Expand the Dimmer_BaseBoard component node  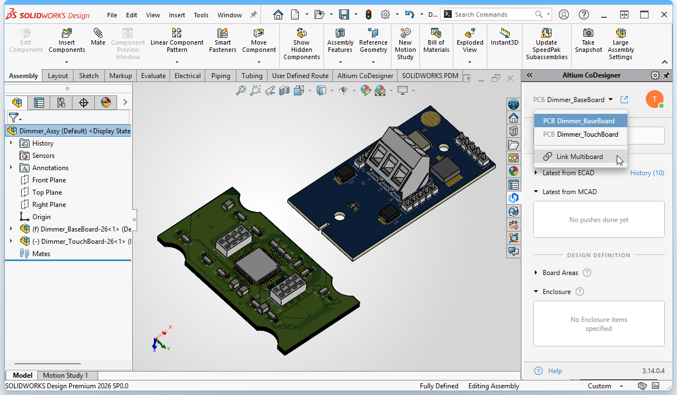[11, 229]
